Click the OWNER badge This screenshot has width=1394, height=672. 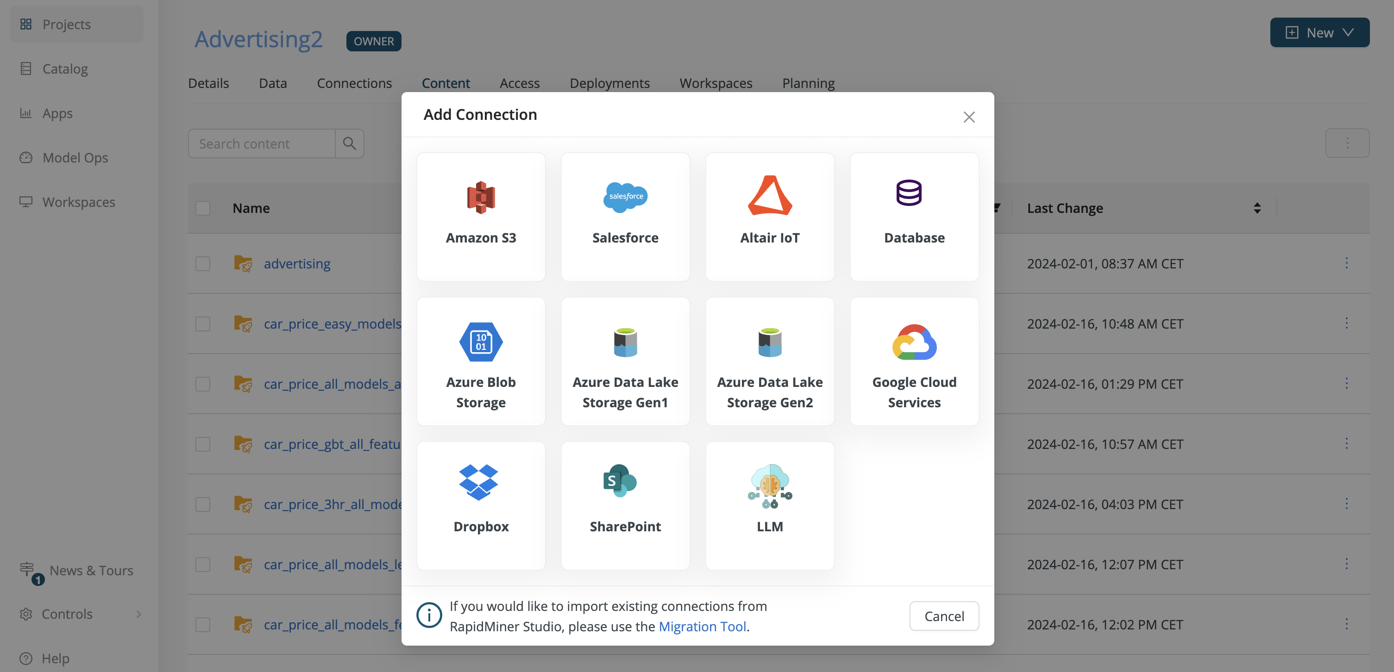(x=373, y=41)
